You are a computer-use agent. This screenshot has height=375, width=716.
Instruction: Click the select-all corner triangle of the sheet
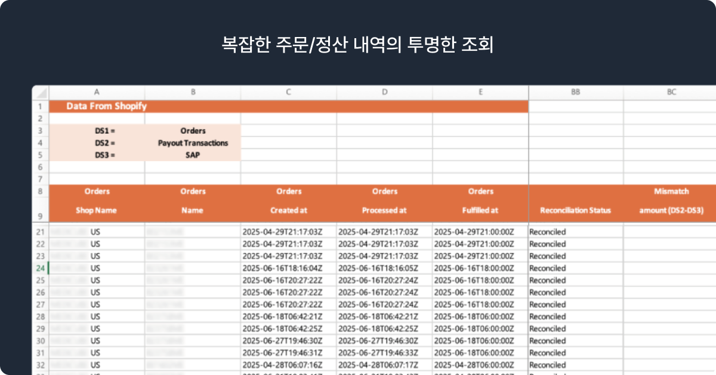click(41, 93)
